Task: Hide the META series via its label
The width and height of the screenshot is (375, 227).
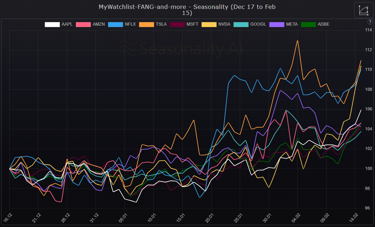Action: (x=292, y=24)
